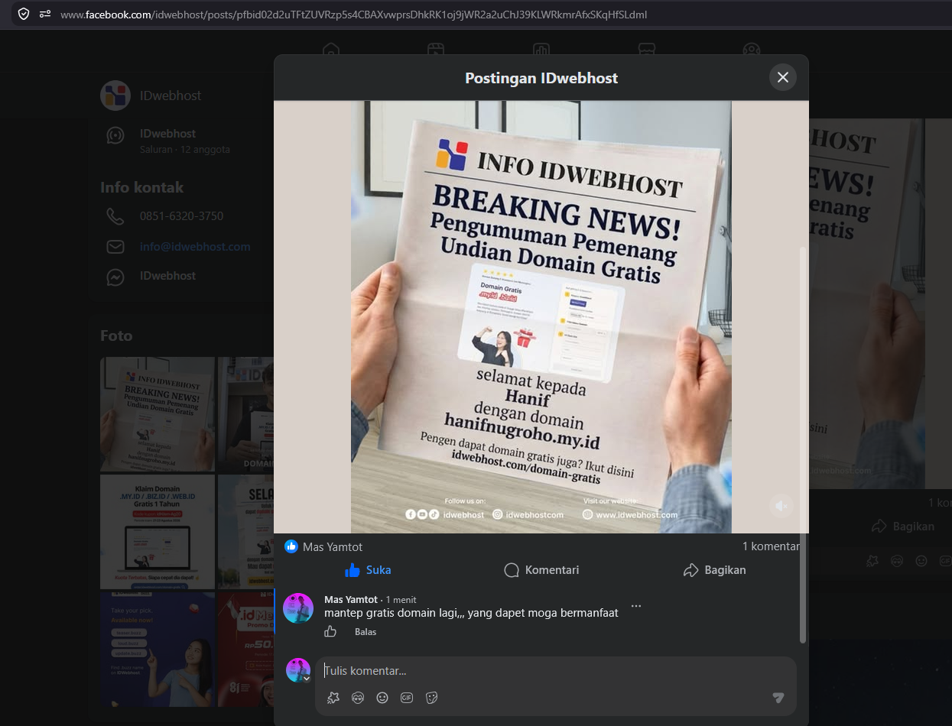Viewport: 952px width, 726px height.
Task: Click the post dialog vertical scrollbar
Action: pyautogui.click(x=802, y=443)
